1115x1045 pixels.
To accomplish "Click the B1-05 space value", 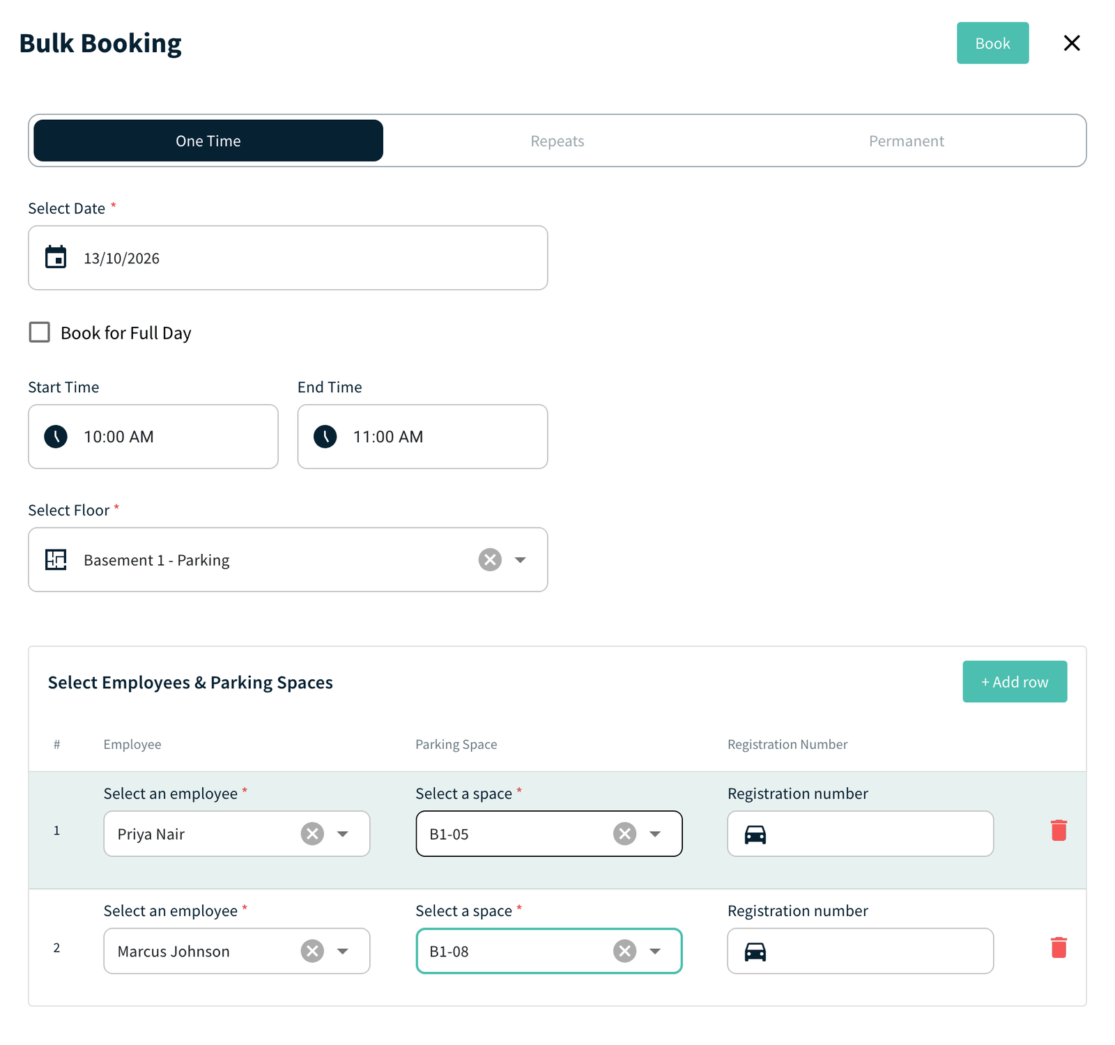I will click(449, 834).
